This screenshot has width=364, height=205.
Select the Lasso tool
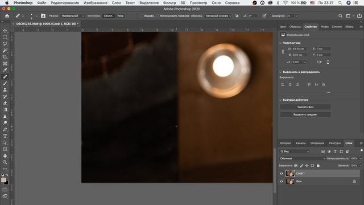click(5, 44)
